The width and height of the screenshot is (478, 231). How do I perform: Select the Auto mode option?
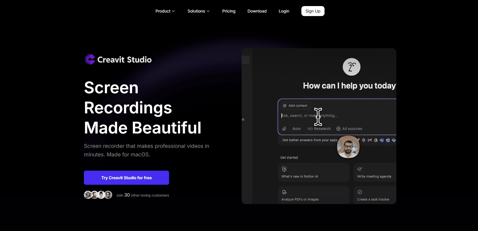[x=297, y=129]
